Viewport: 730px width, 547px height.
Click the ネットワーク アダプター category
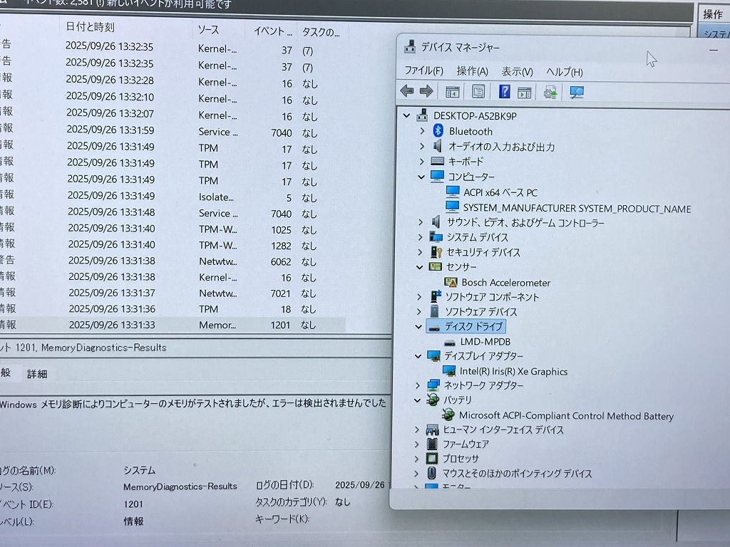point(483,385)
